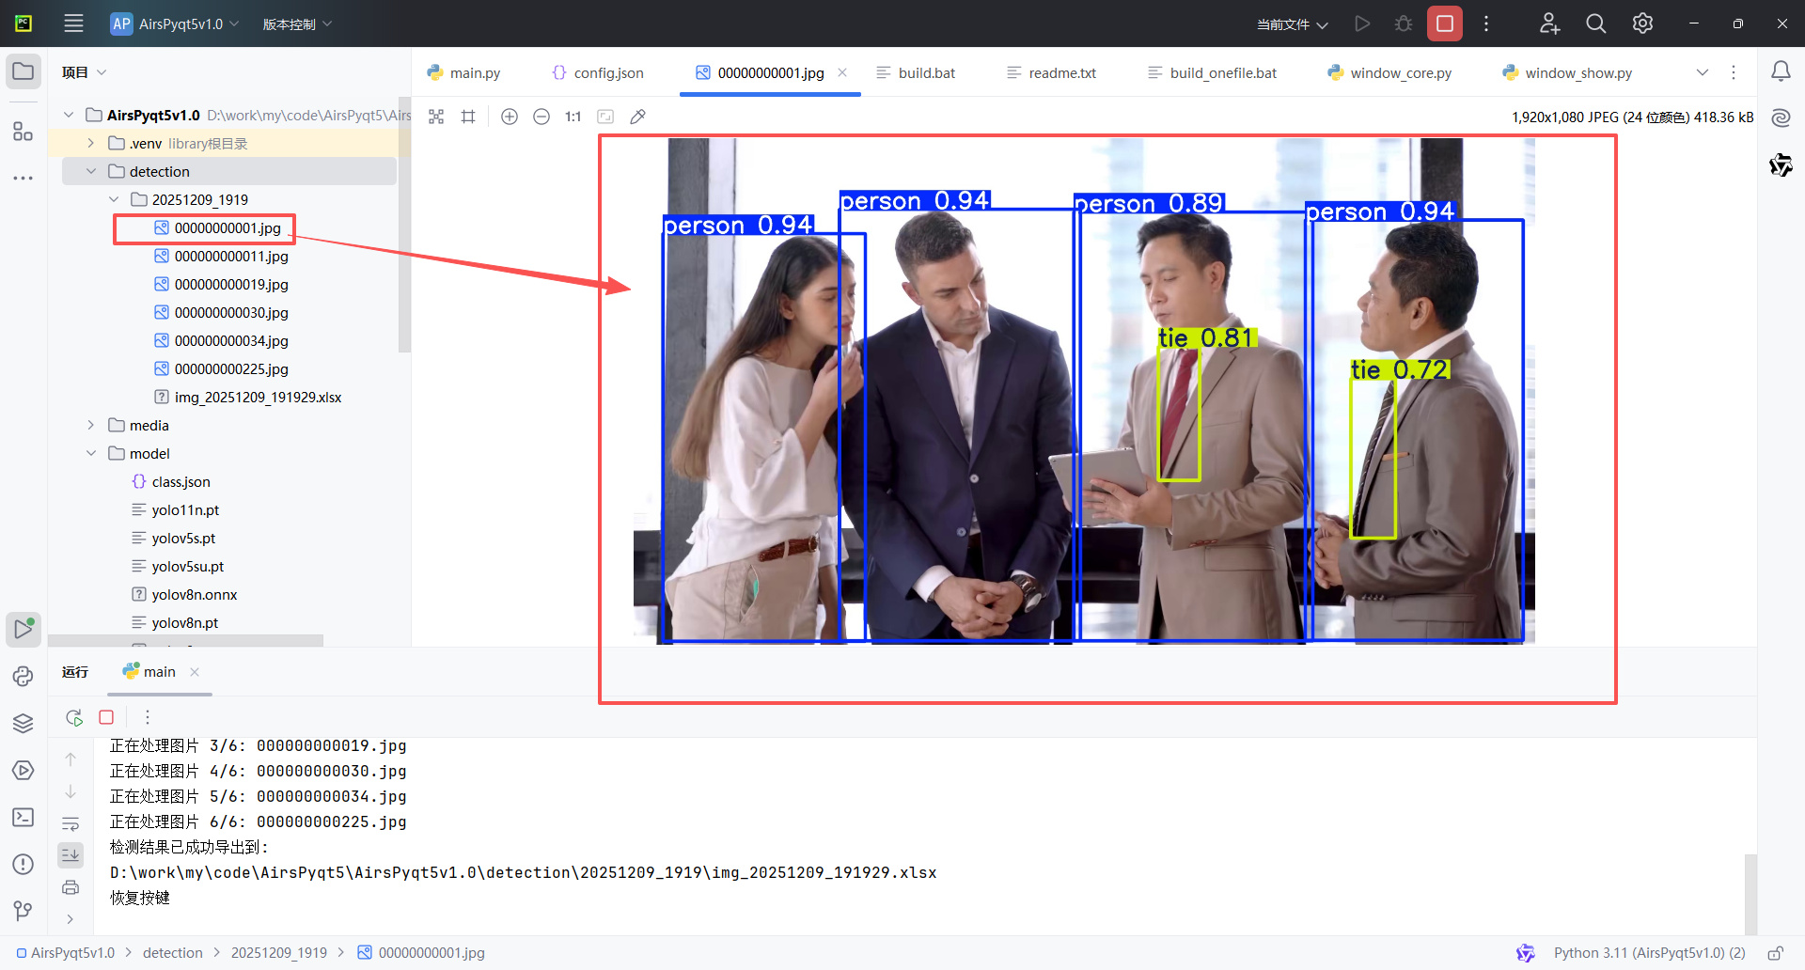Image resolution: width=1805 pixels, height=970 pixels.
Task: Open IDE settings gear icon
Action: [1642, 23]
